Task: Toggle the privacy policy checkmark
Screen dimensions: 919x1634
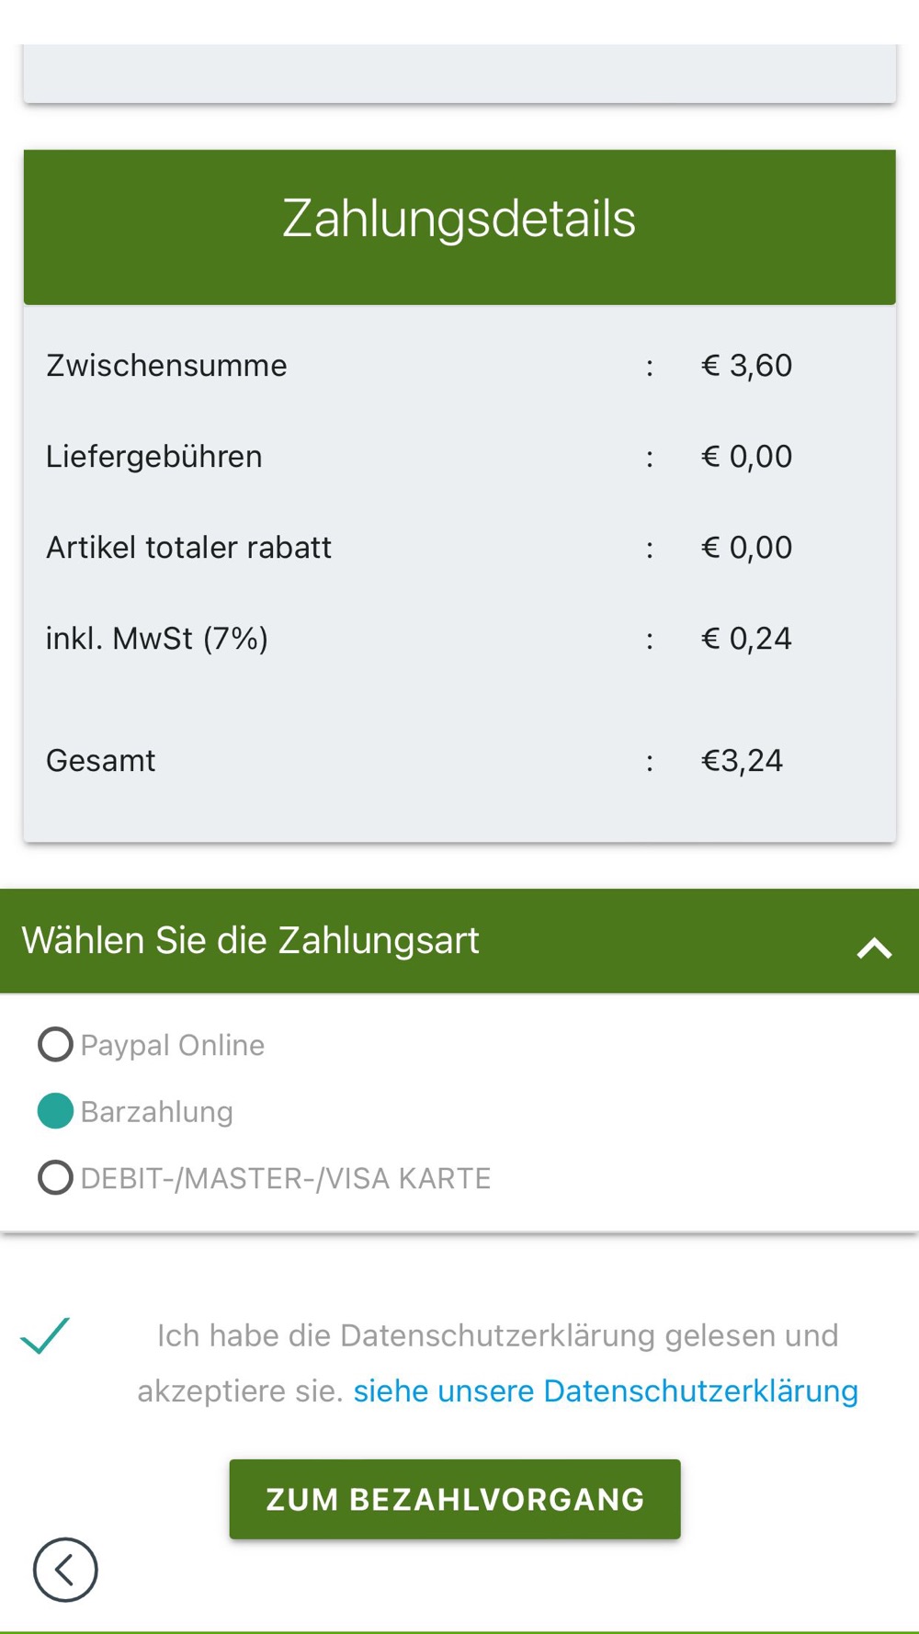Action: point(45,1335)
